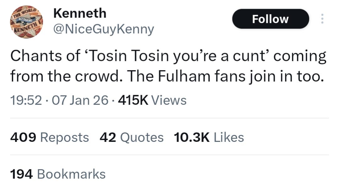
Task: Click the @NiceGuyKenny handle
Action: coord(104,30)
